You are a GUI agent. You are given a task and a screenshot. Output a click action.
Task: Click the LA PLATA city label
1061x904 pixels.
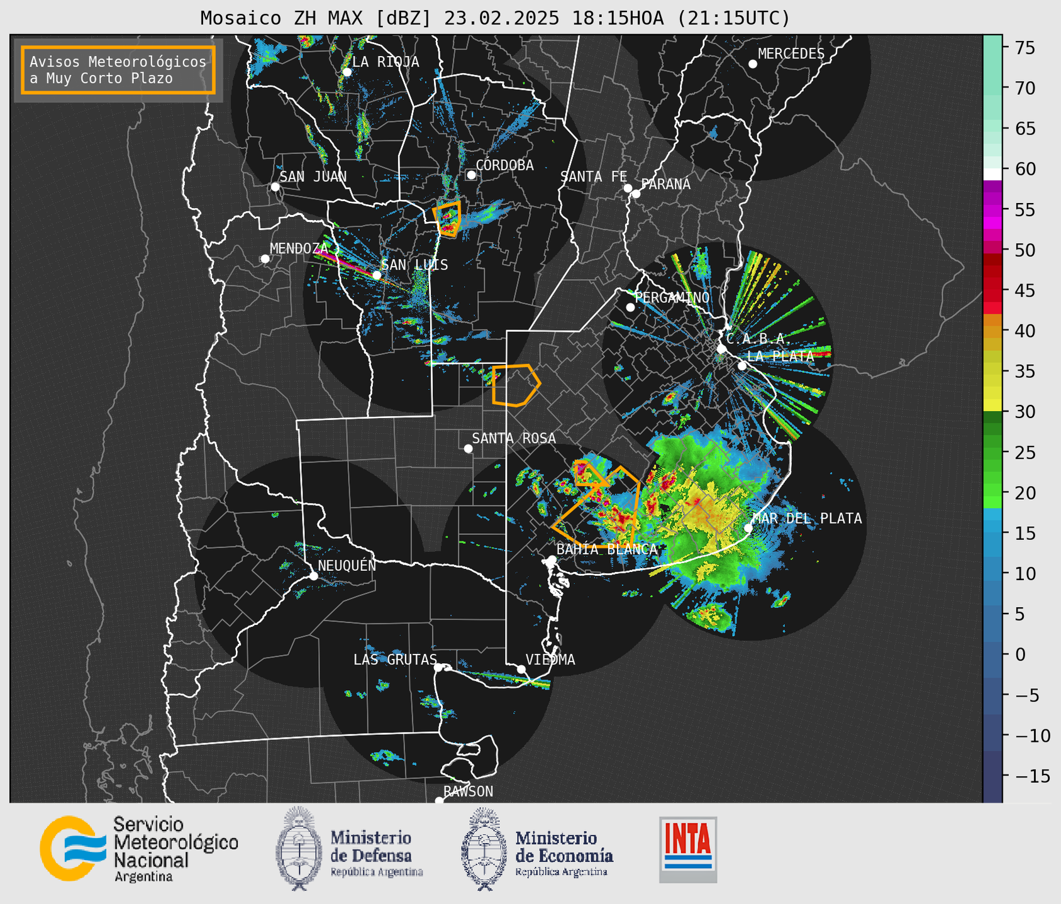(x=780, y=356)
